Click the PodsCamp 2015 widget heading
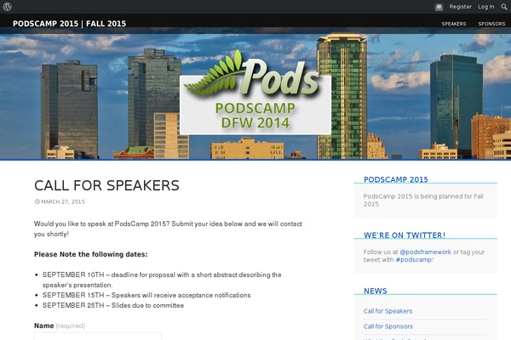Screen dimensions: 511x340 click(x=396, y=179)
